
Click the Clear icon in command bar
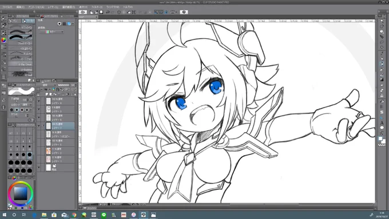(x=119, y=12)
